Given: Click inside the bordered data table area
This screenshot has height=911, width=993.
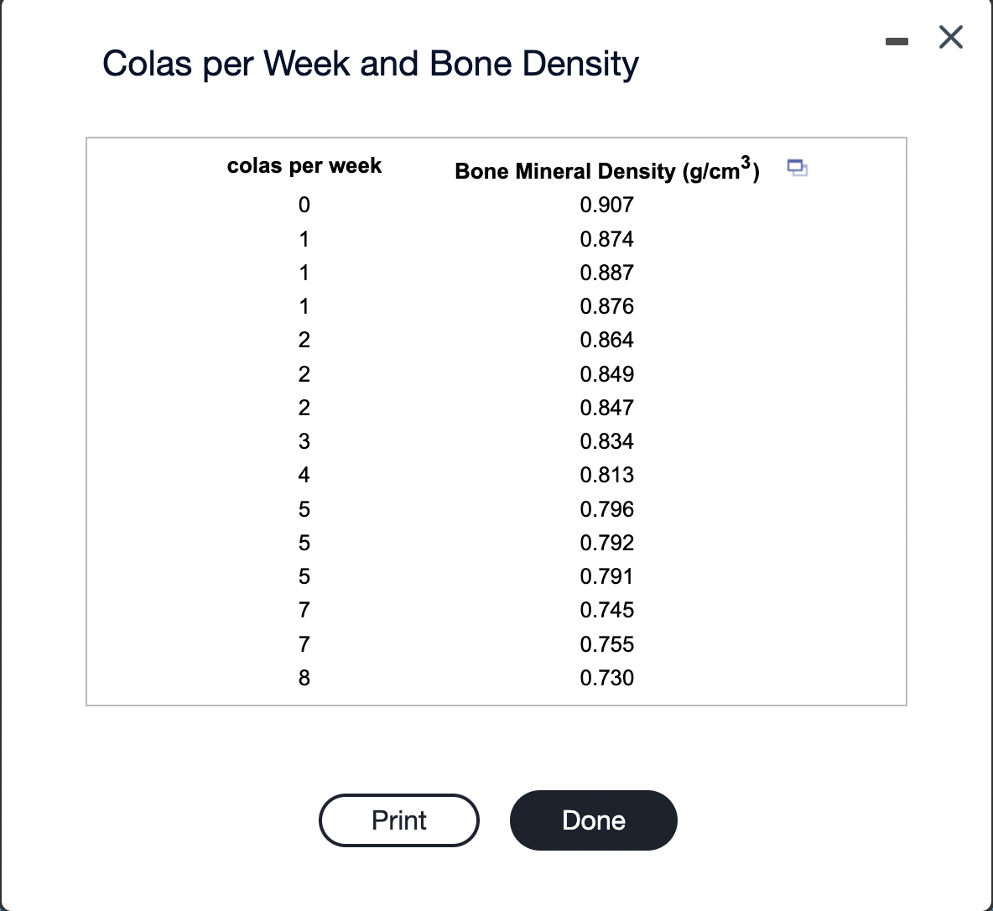Looking at the screenshot, I should pos(496,419).
